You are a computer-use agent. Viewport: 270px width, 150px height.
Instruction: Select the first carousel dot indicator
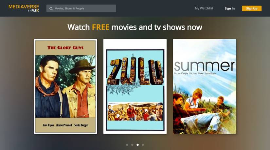point(127,145)
